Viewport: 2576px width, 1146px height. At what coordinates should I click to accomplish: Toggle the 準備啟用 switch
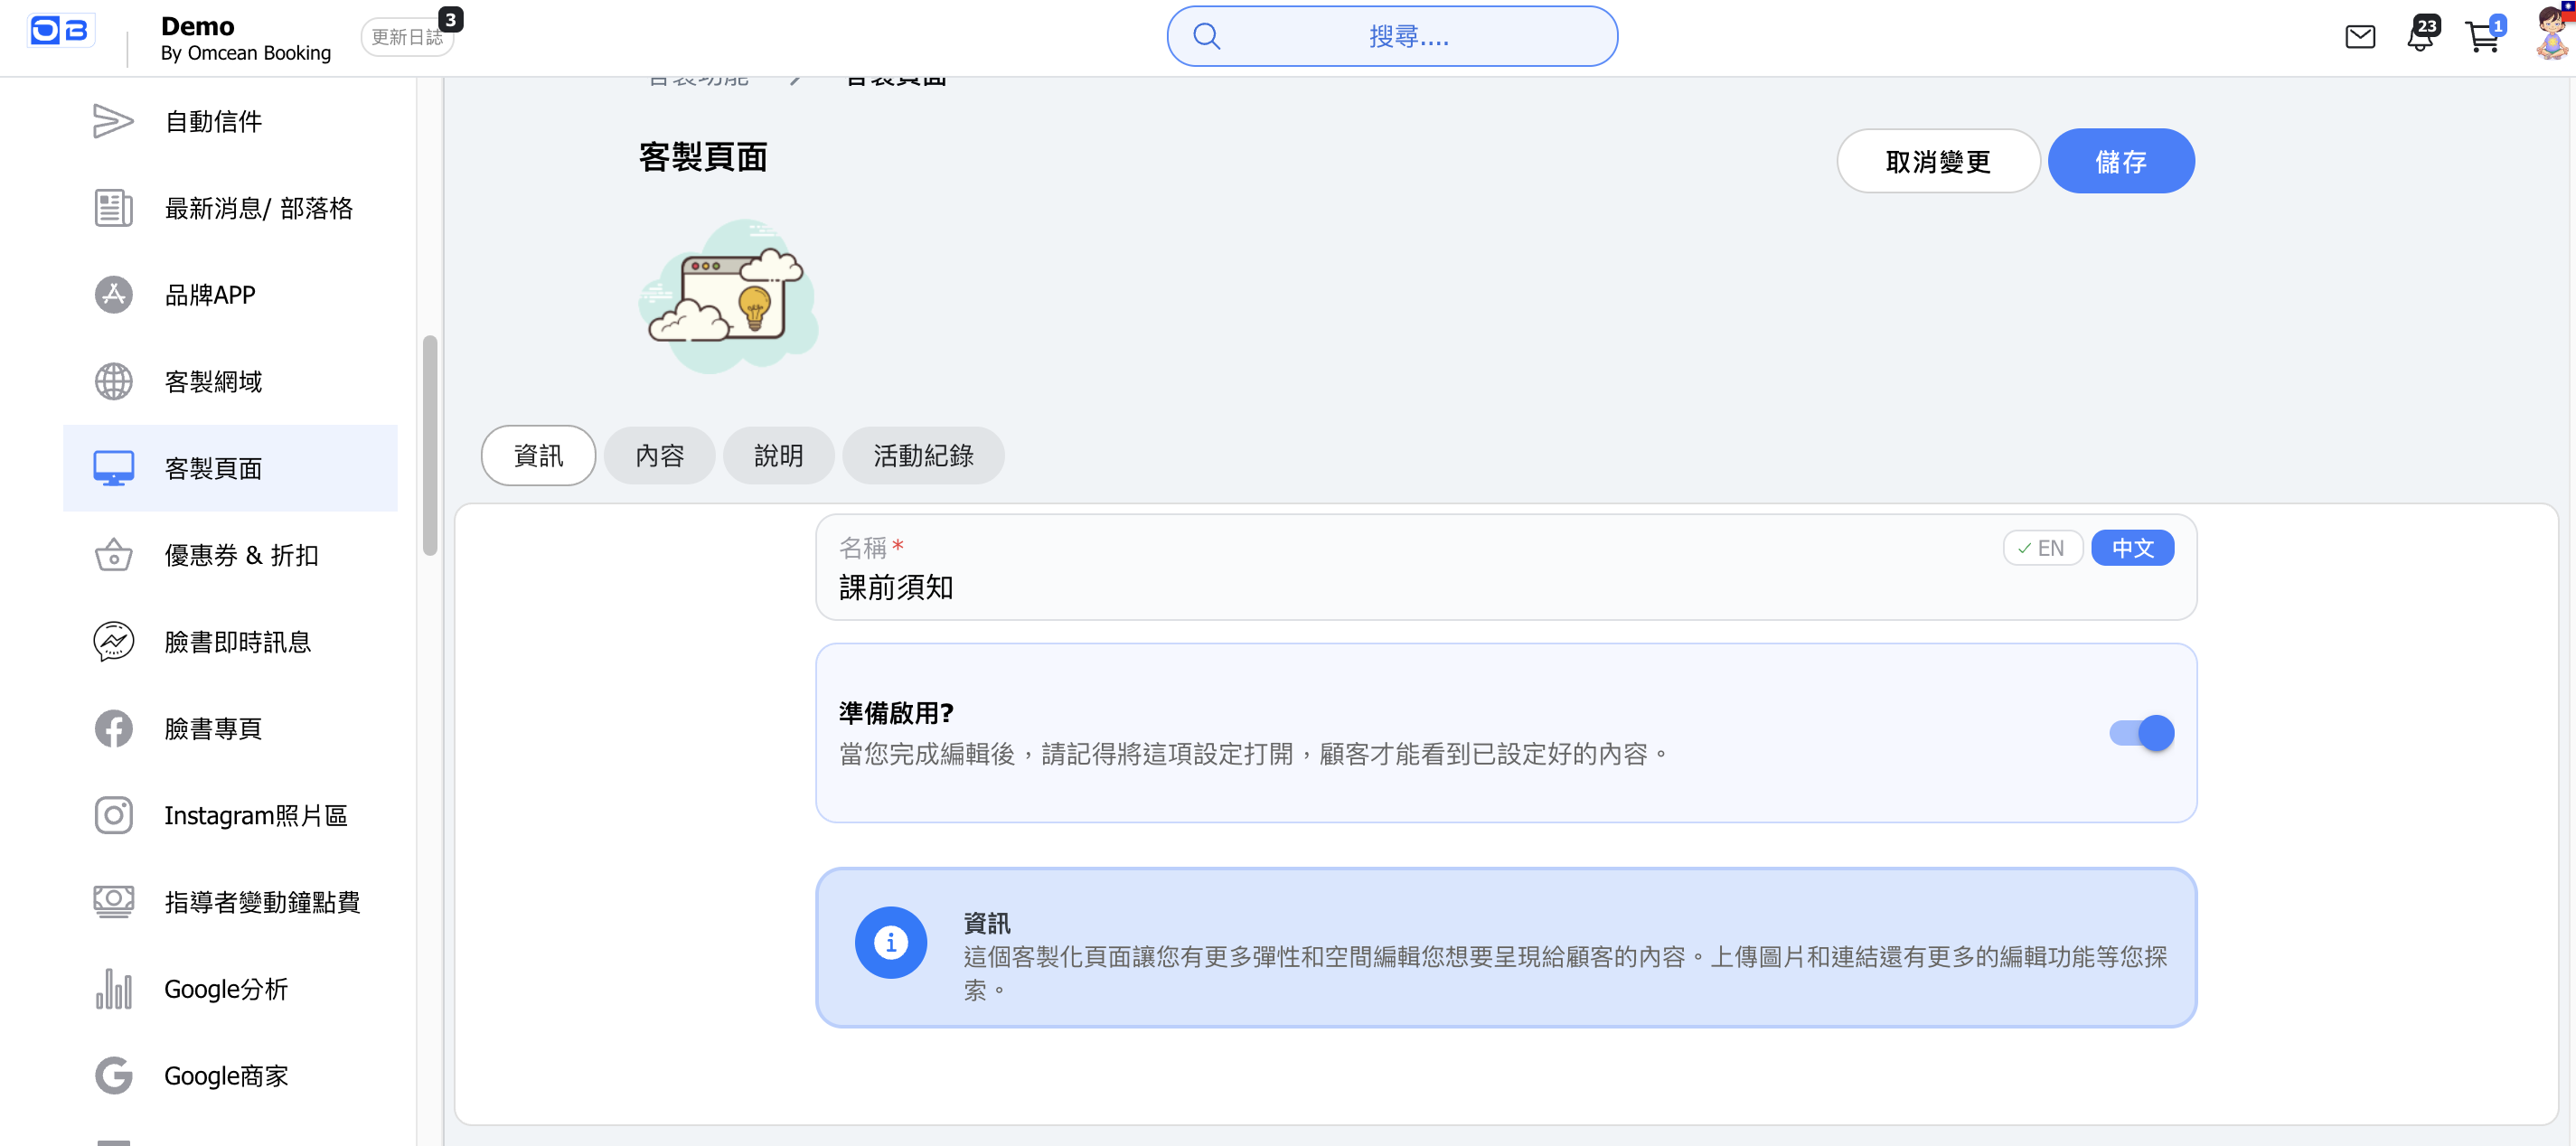click(x=2141, y=733)
